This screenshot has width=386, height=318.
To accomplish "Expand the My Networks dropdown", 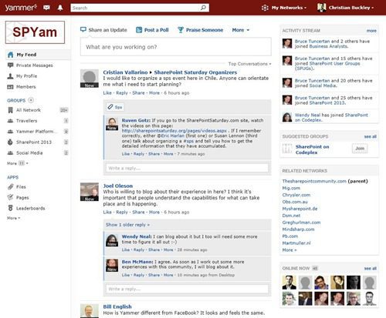I will (x=289, y=8).
